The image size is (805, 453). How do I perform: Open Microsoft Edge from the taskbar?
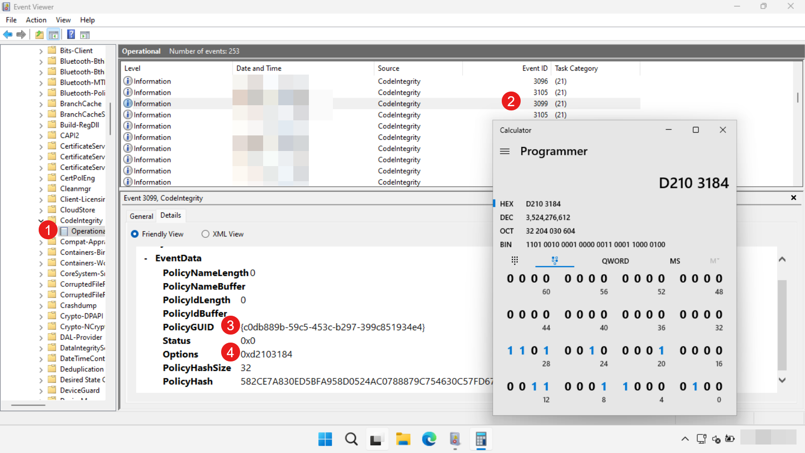coord(429,439)
